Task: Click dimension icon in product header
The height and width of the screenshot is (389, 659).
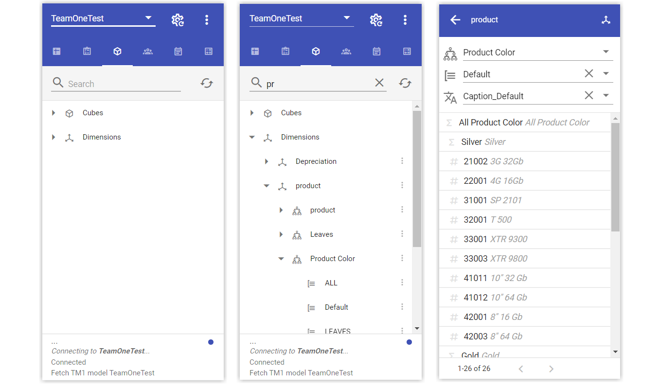Action: 606,20
